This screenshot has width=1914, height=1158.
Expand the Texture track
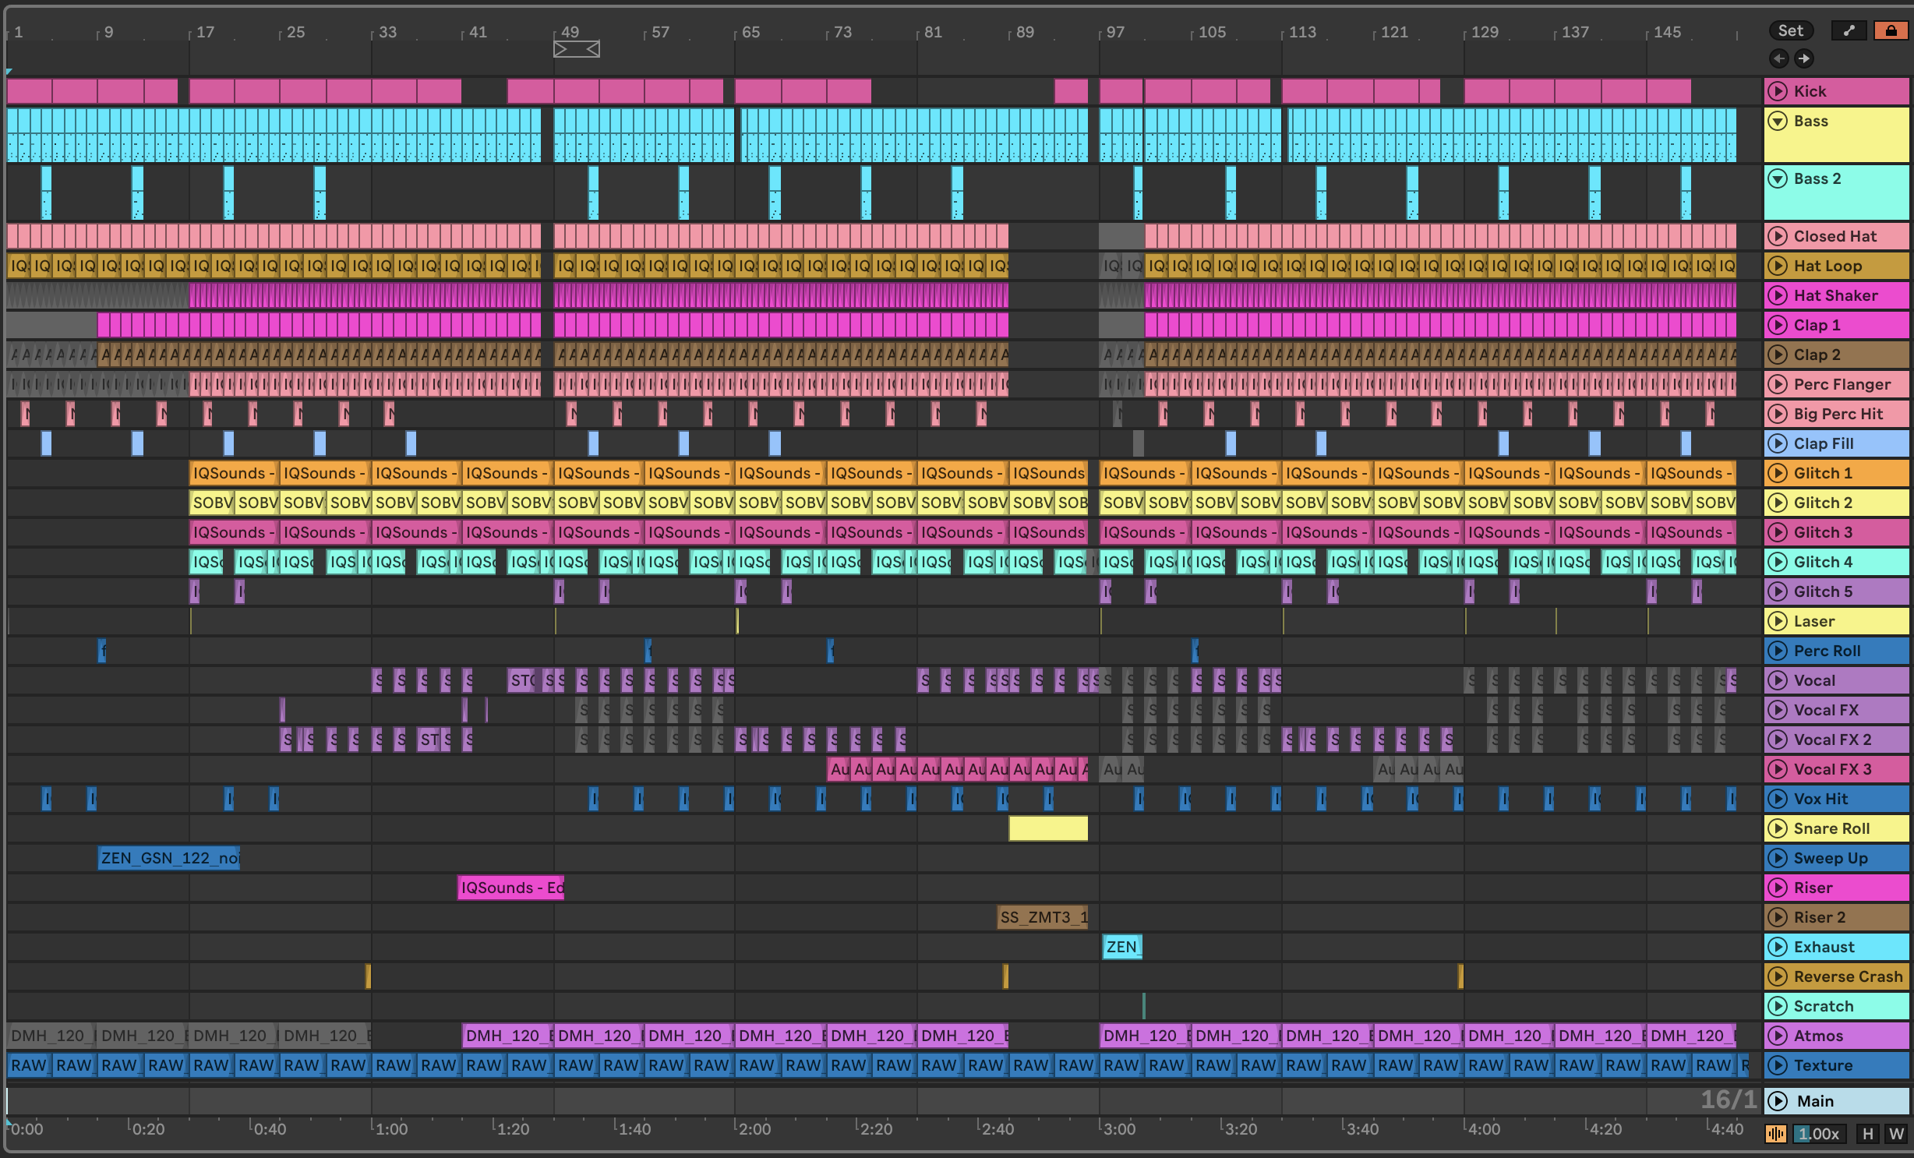tap(1778, 1065)
